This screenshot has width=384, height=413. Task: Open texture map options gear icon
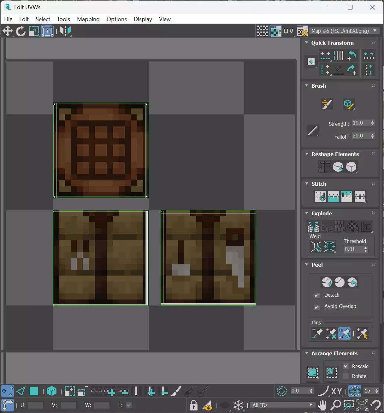[x=302, y=31]
